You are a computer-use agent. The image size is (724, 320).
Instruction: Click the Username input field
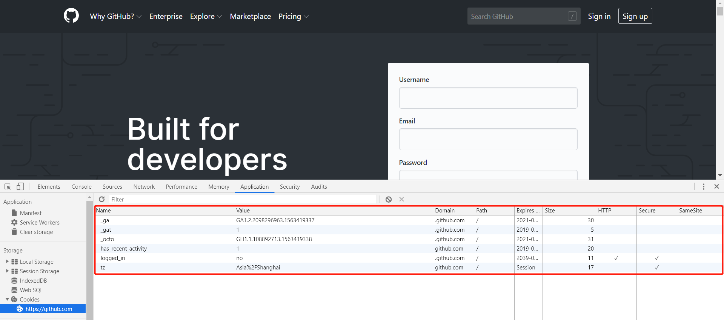pos(488,98)
